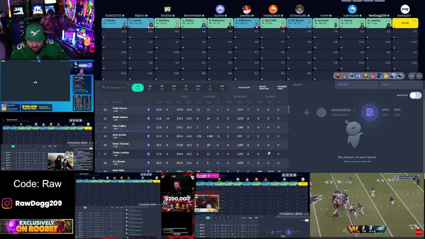425x239 pixels.
Task: Sort by projected AVG column
Action: [189, 102]
